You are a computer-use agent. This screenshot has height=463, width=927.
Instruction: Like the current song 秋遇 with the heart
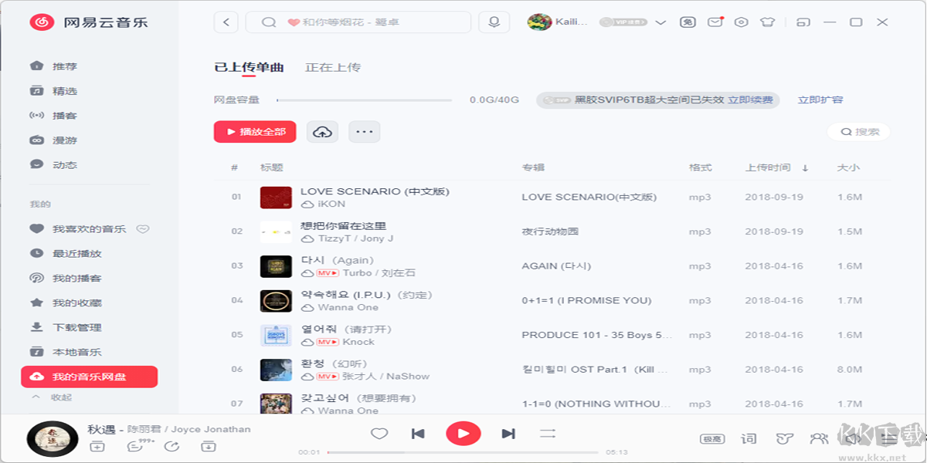[379, 434]
